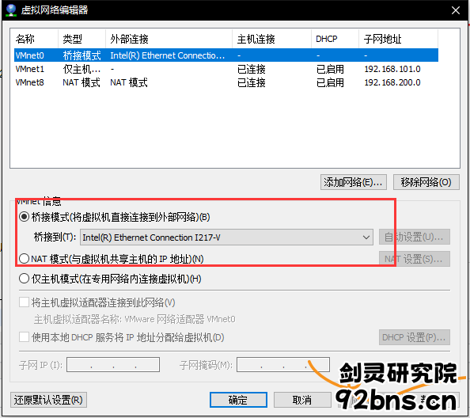
Task: Click the 192.168.200.0 subnet address cell
Action: pyautogui.click(x=392, y=82)
